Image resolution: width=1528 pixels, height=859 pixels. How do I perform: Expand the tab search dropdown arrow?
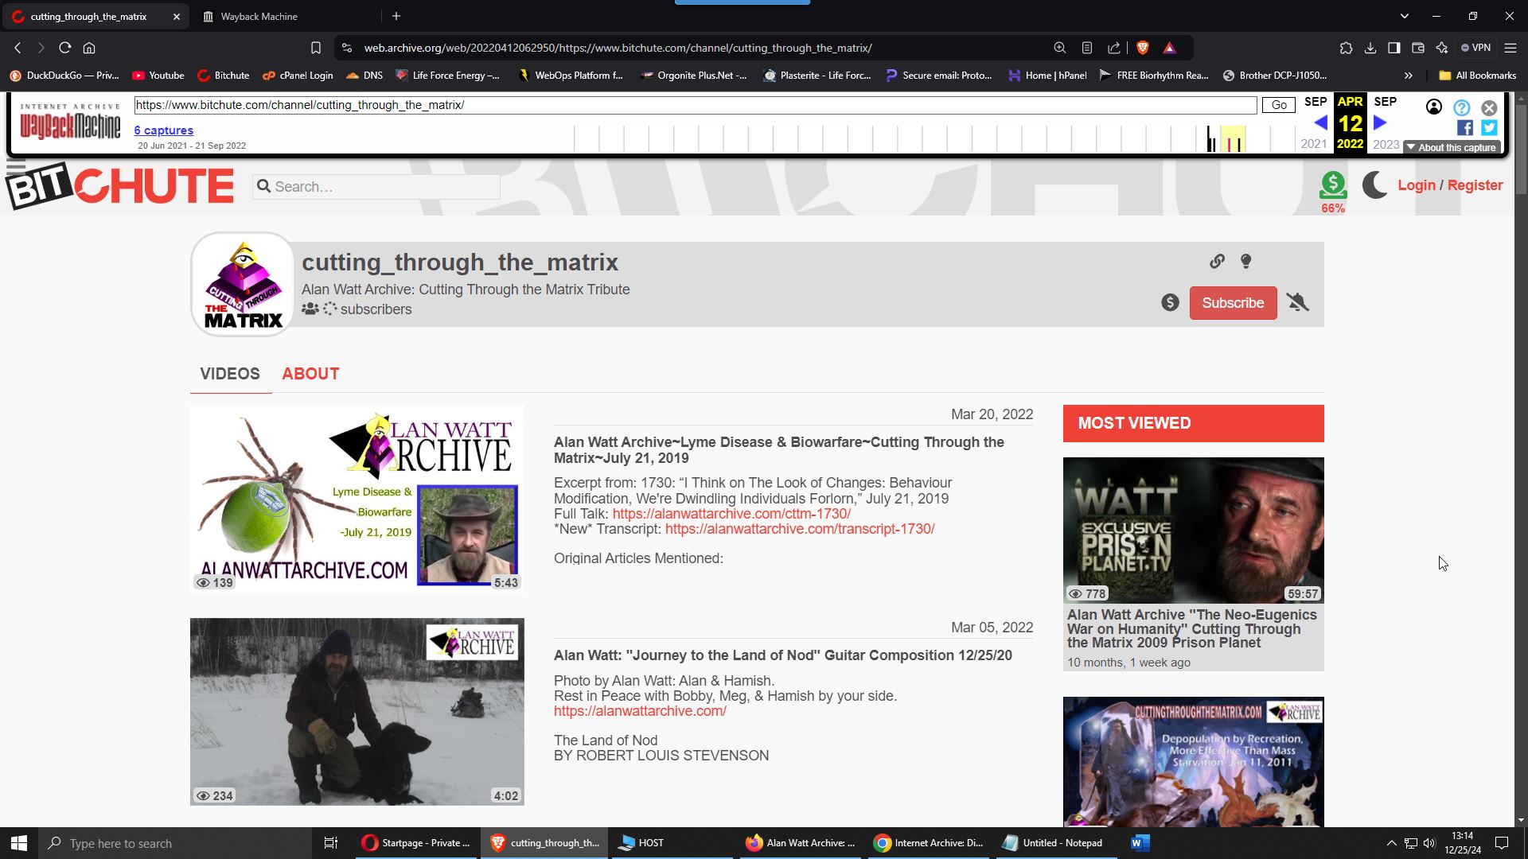tap(1405, 16)
